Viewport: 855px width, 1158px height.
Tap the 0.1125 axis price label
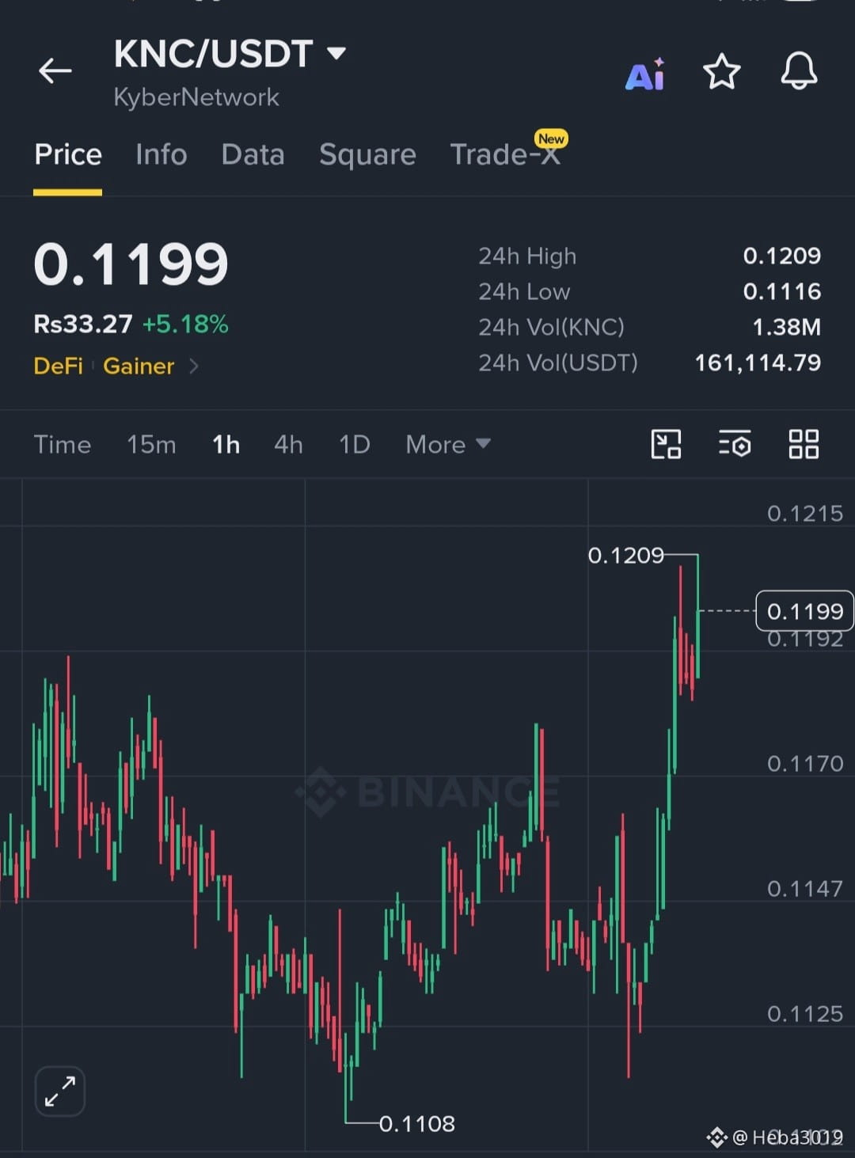(805, 1013)
